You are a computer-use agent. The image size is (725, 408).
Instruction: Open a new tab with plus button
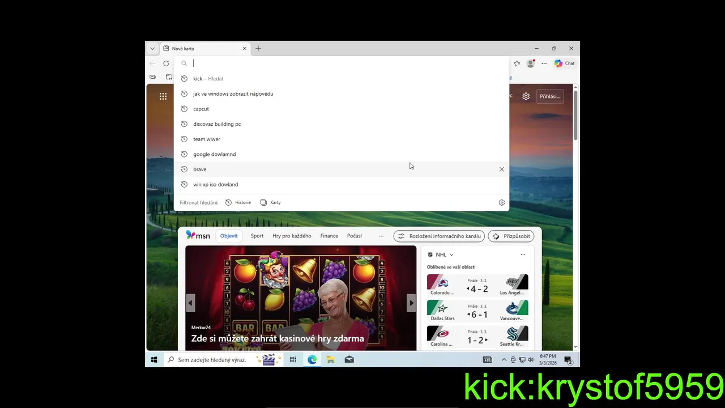tap(258, 49)
